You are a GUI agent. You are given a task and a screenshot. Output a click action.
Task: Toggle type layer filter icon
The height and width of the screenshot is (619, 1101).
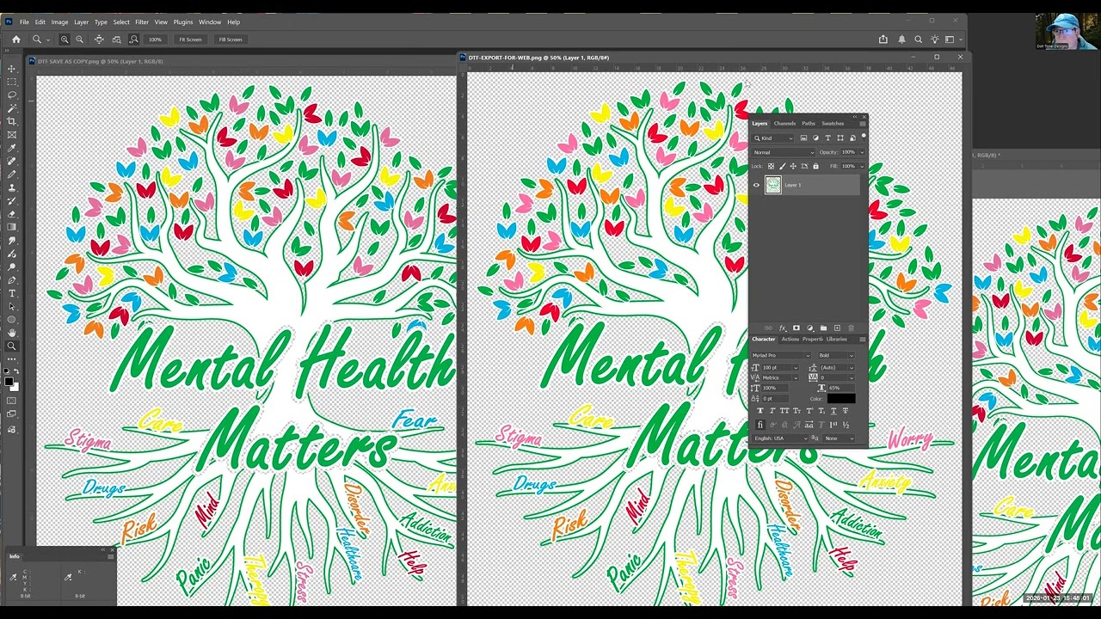coord(828,138)
